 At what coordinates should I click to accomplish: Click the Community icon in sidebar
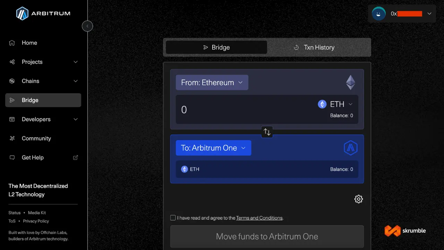coord(12,138)
